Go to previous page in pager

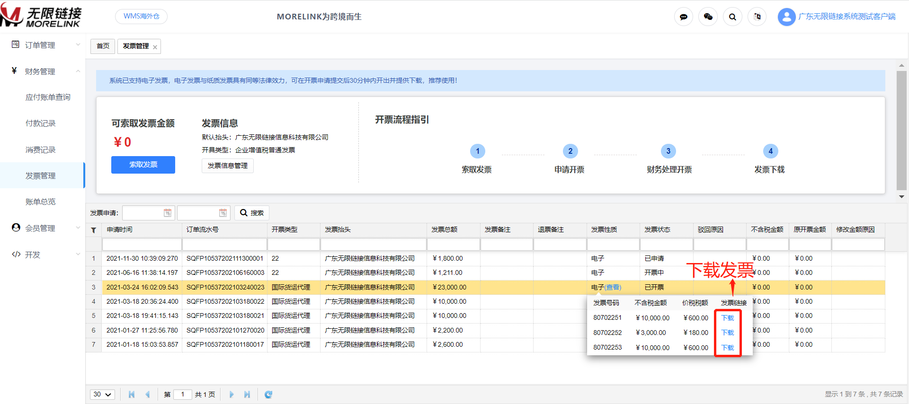coord(148,395)
